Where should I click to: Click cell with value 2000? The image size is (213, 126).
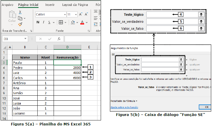pyautogui.click(x=67, y=68)
